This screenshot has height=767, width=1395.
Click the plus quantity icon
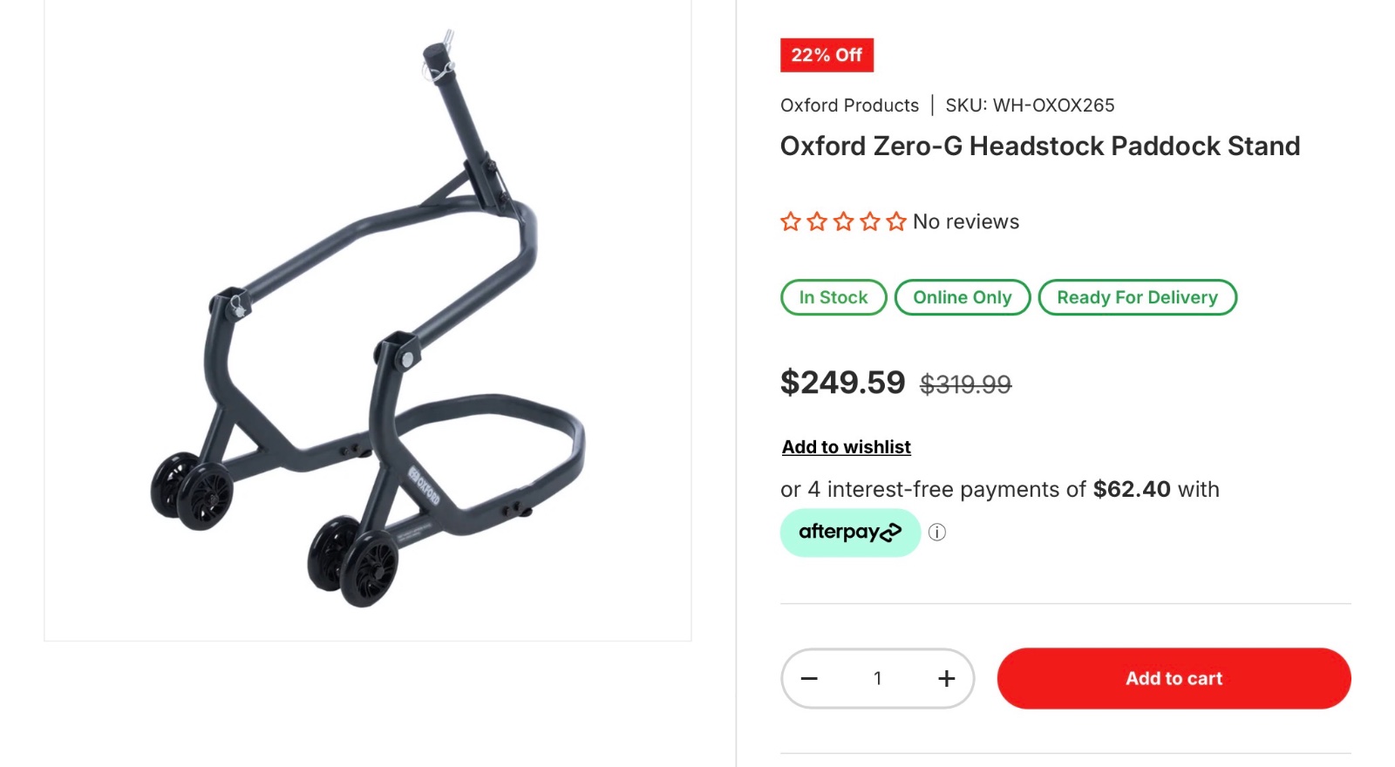946,678
